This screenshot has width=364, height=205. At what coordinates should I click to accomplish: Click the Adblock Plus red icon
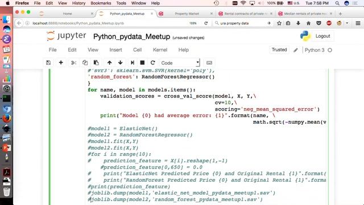pyautogui.click(x=329, y=23)
